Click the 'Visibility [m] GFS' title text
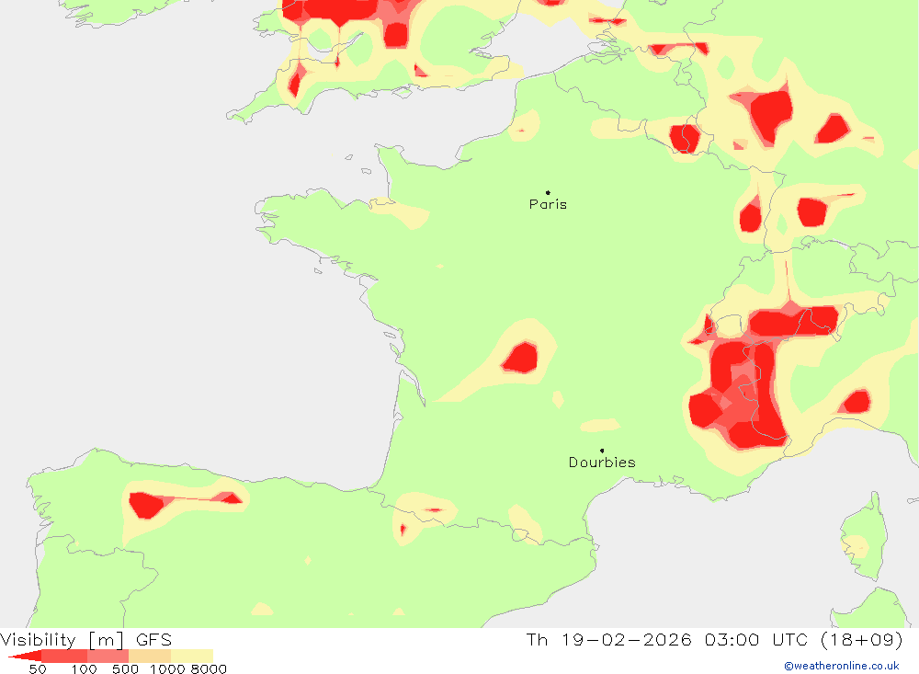This screenshot has width=919, height=674. [x=86, y=639]
